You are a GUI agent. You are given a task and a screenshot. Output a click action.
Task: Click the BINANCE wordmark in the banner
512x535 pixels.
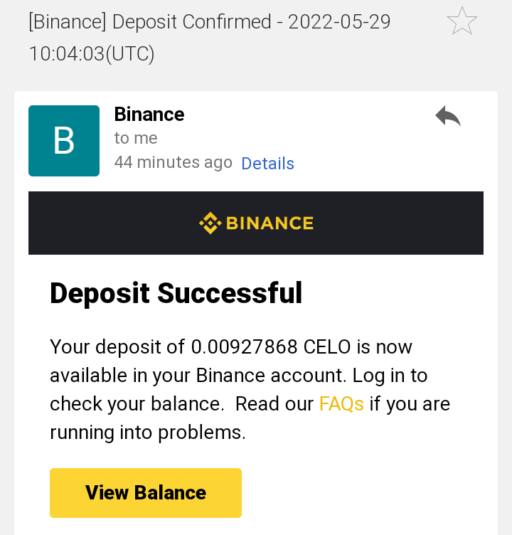270,223
